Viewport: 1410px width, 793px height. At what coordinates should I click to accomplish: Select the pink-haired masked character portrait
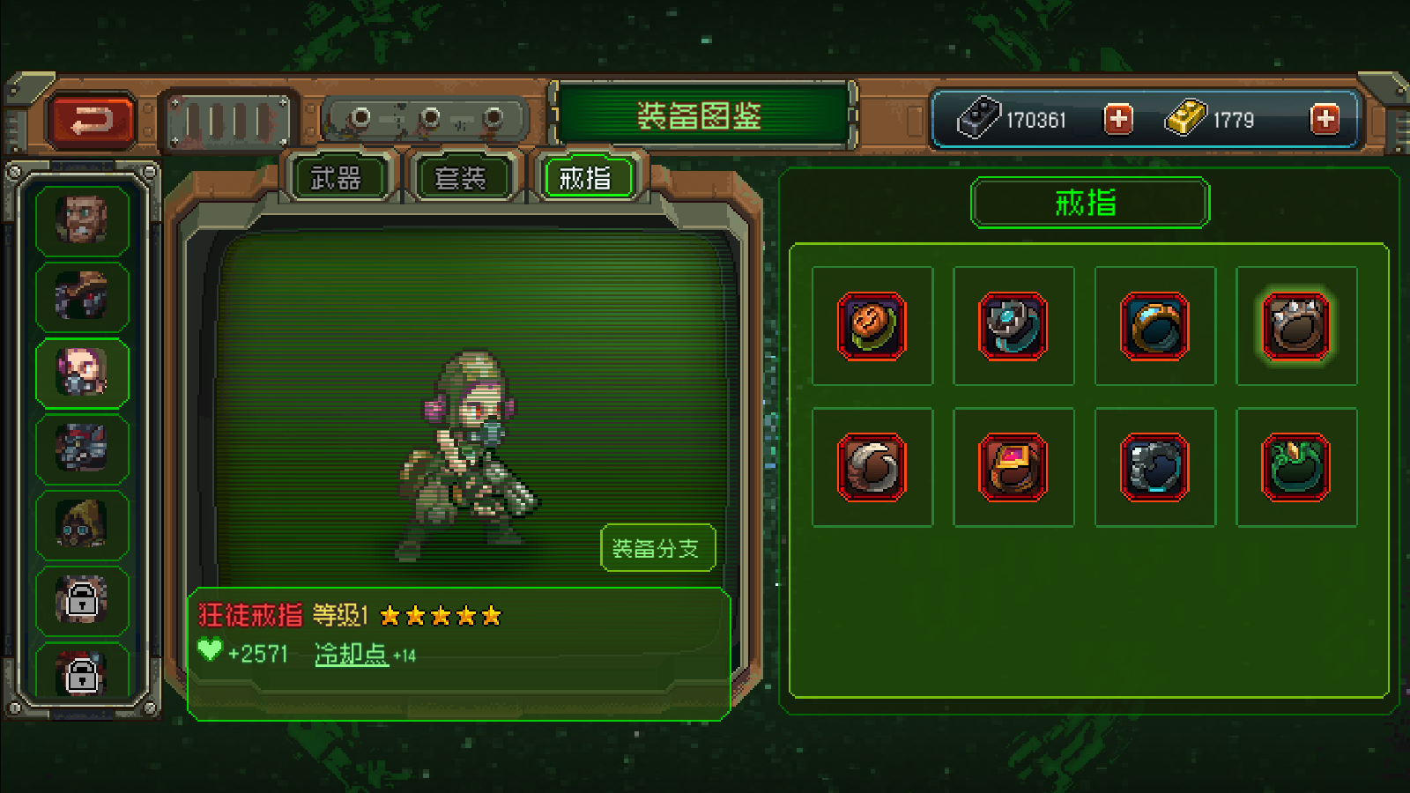point(82,373)
